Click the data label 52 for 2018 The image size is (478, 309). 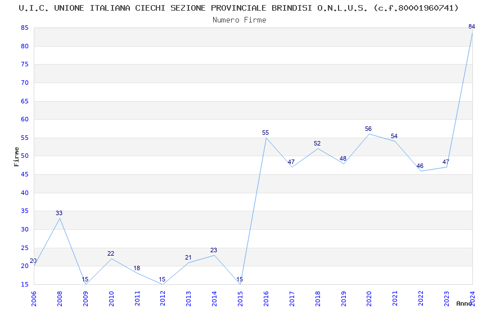[317, 143]
